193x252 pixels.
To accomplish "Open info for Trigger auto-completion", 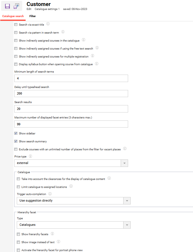I will tap(50, 194).
